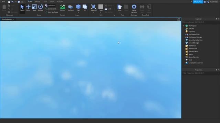
Task: Toggle the Constraints option
Action: (x=51, y=9)
